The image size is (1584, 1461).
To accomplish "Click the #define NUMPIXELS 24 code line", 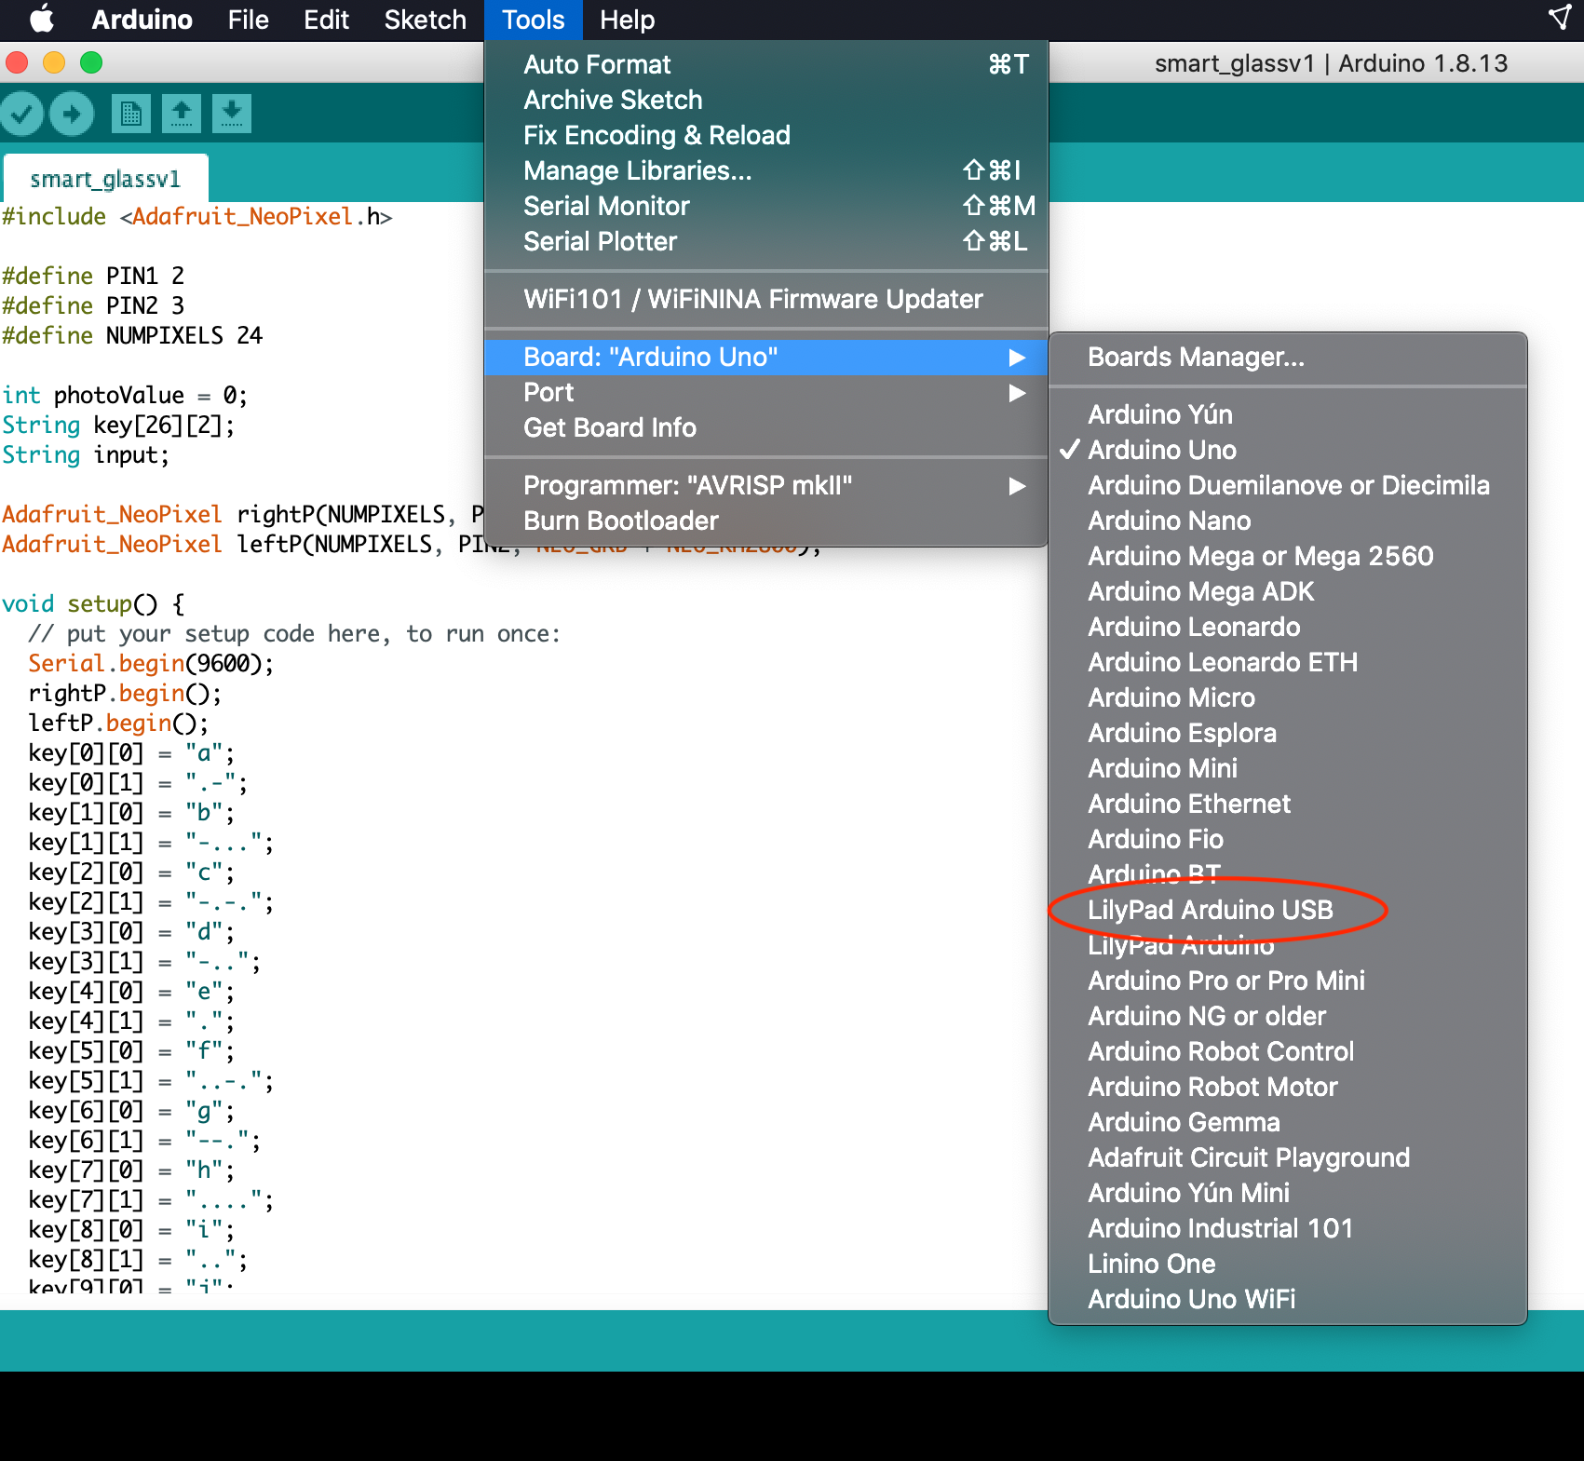I will pos(132,335).
